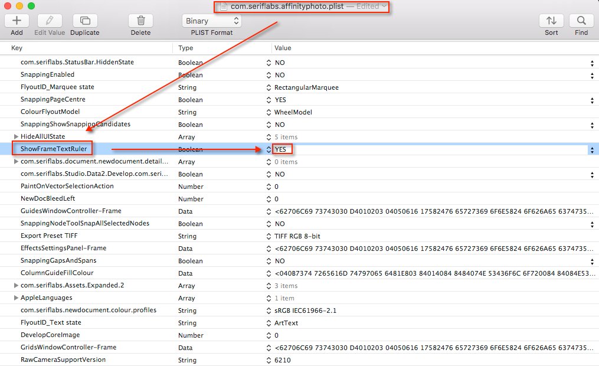The height and width of the screenshot is (366, 599).
Task: Expand the com.seriflabs.Assets.Expanded.2 array
Action: 16,286
